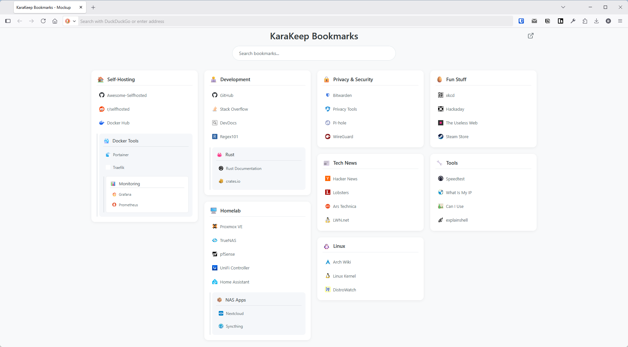Screen dimensions: 628x347
Task: Reload the current page
Action: click(43, 21)
